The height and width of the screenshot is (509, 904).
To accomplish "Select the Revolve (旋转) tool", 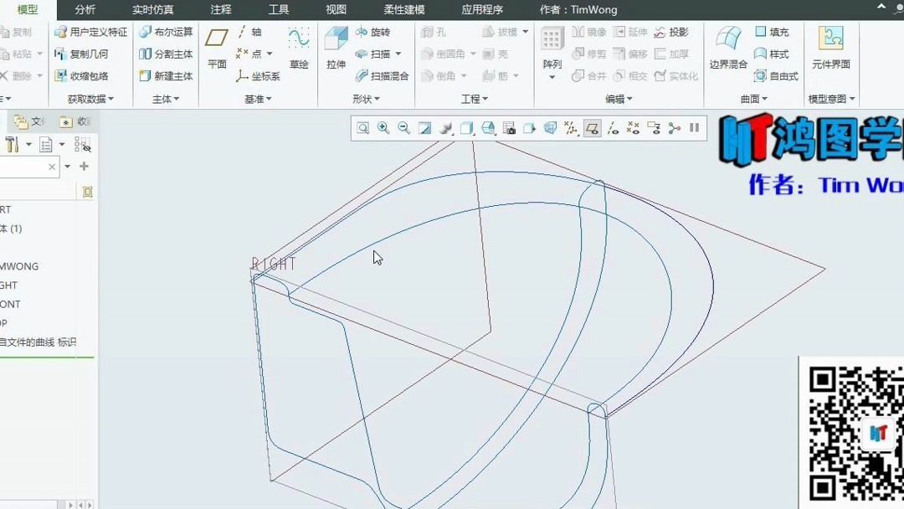I will coord(374,32).
